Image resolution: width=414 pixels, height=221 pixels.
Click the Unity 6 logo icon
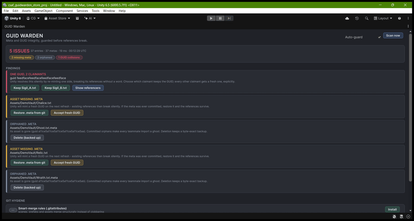pos(6,18)
